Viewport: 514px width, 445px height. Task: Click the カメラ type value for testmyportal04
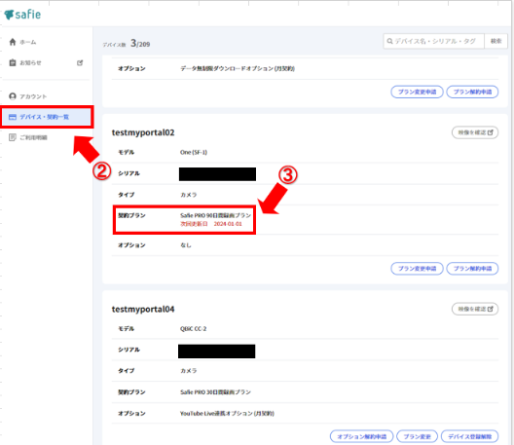[189, 371]
